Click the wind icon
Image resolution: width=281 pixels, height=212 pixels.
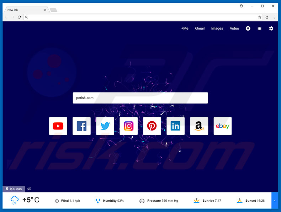(x=57, y=201)
